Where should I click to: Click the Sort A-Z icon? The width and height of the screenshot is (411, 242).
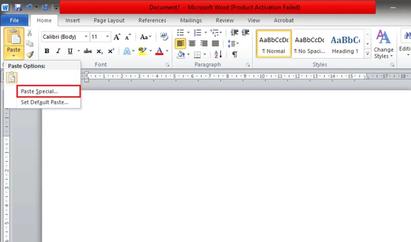coord(218,54)
